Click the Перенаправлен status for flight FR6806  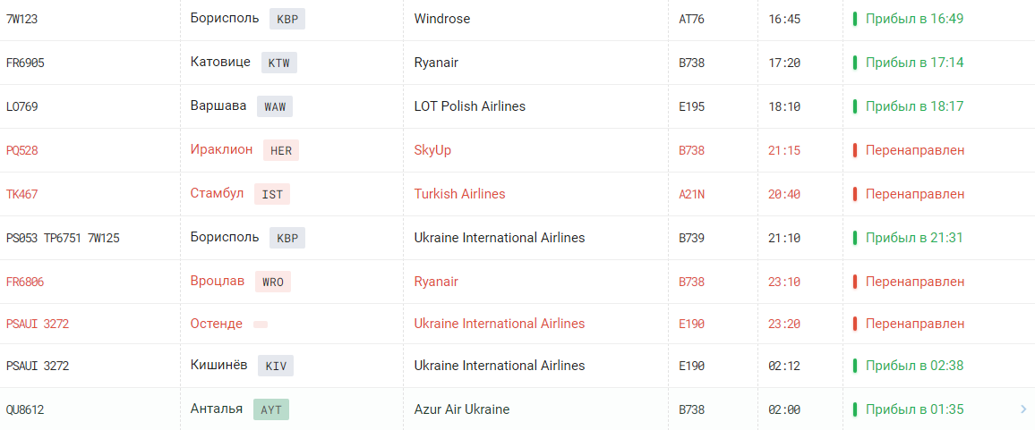tap(914, 282)
